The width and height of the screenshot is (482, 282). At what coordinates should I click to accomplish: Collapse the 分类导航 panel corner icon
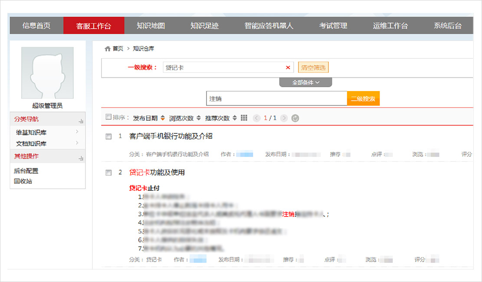pyautogui.click(x=81, y=121)
